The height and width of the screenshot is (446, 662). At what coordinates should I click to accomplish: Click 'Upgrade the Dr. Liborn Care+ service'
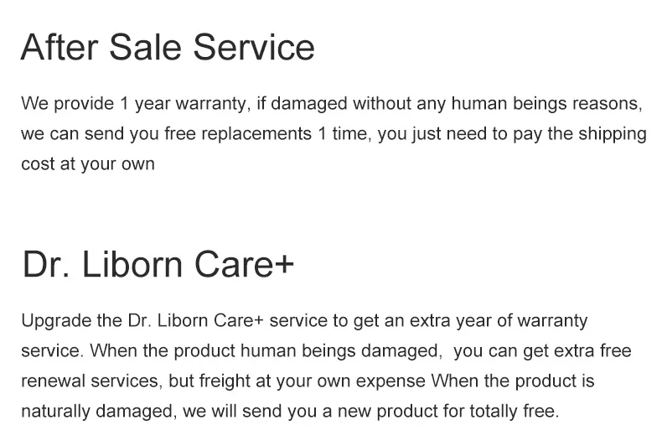pos(167,321)
